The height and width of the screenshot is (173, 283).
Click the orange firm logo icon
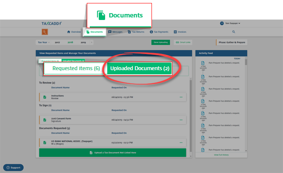pyautogui.click(x=45, y=32)
